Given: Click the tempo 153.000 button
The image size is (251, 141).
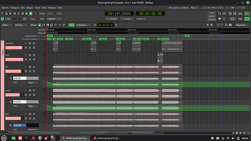Looking at the screenshot, I should (x=112, y=19).
